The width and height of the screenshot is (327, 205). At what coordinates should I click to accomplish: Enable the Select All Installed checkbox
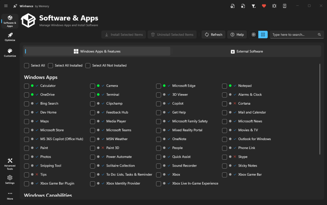(x=50, y=65)
